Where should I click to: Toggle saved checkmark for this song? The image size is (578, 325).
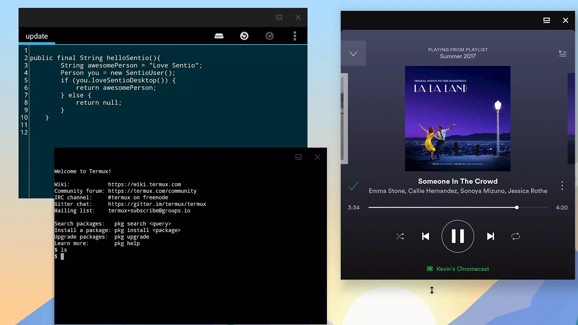click(354, 186)
